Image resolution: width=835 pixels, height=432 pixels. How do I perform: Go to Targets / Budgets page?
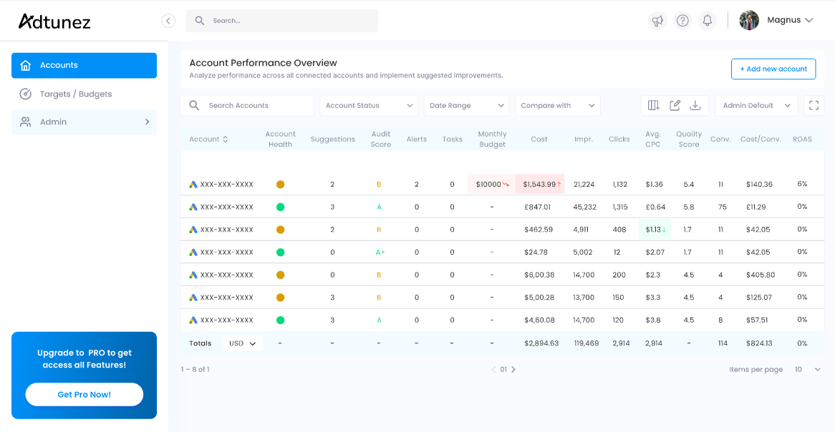[x=76, y=94]
